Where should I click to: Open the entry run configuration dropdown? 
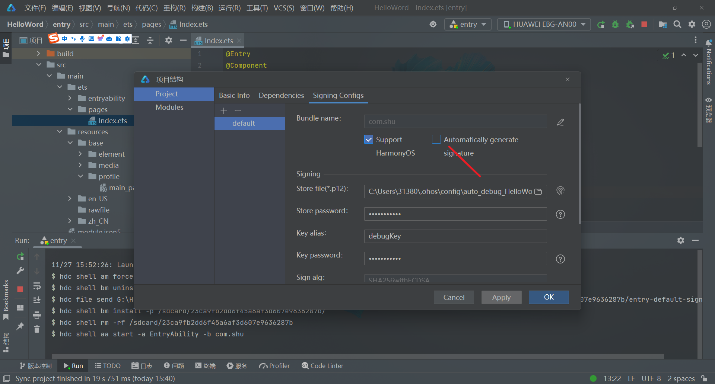468,25
